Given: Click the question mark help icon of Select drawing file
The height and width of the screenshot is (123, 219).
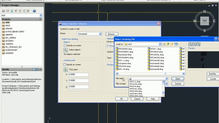Looking at the screenshot, I should pyautogui.click(x=216, y=39).
